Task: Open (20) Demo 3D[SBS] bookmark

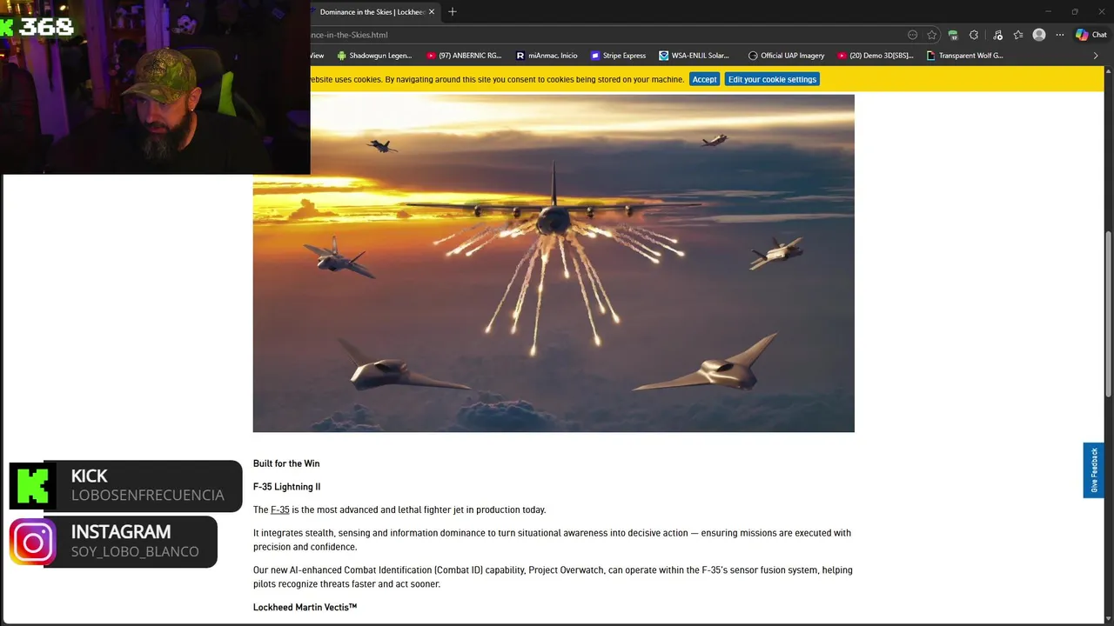Action: click(876, 56)
